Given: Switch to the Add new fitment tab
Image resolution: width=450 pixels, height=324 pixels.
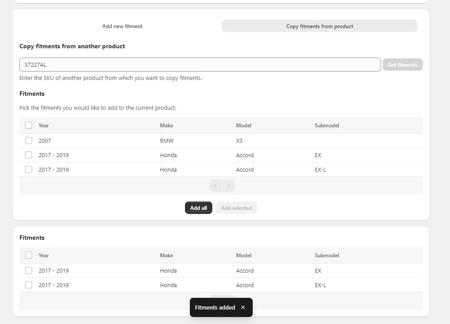Looking at the screenshot, I should pos(122,26).
